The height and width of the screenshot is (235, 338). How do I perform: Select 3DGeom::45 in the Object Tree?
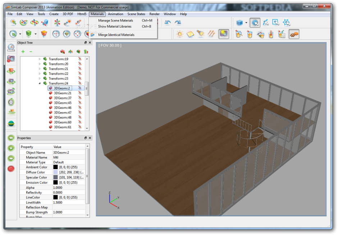point(63,103)
